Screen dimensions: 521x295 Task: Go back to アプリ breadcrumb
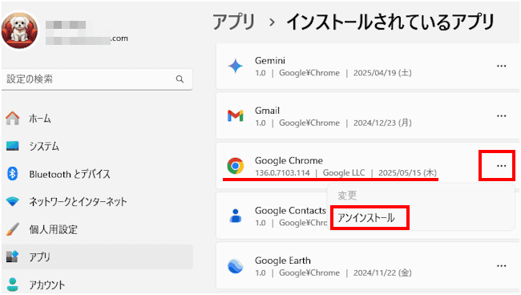tap(233, 22)
